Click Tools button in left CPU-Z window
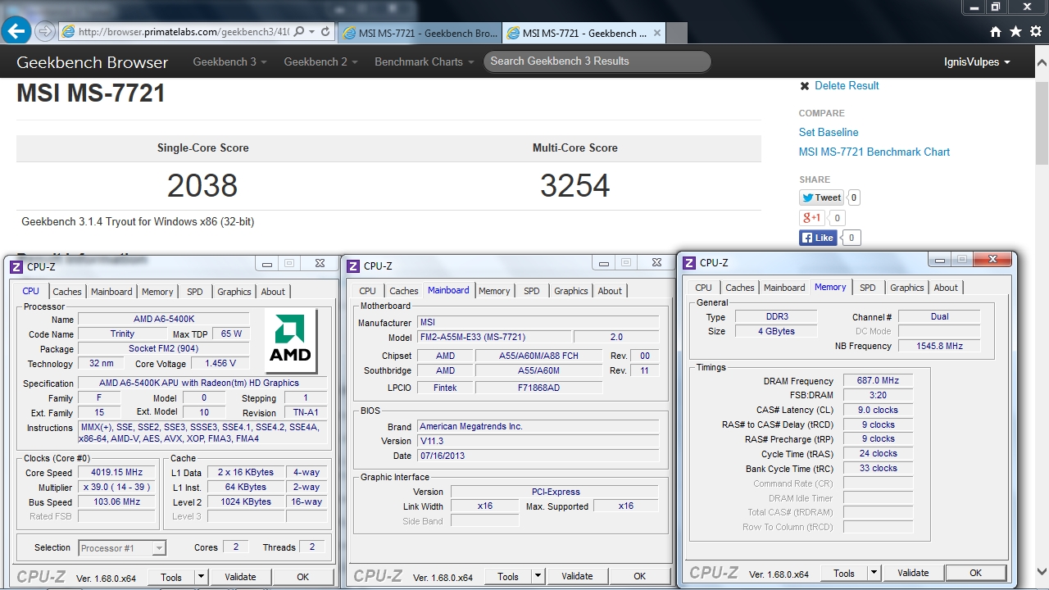Screen dimensions: 1049x590 click(x=171, y=577)
